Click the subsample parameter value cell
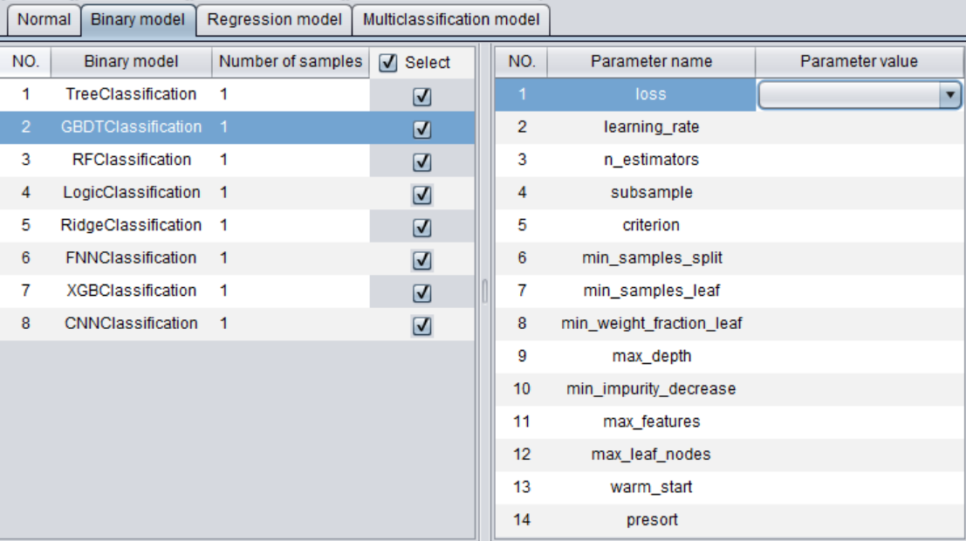The image size is (966, 541). coord(859,193)
